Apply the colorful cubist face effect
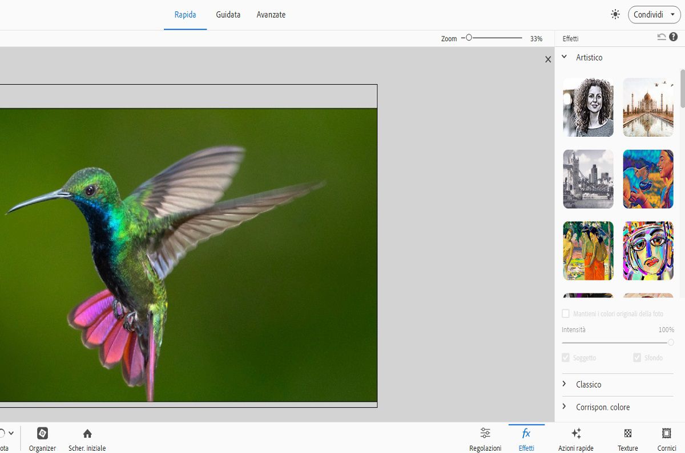The width and height of the screenshot is (685, 453). 648,251
